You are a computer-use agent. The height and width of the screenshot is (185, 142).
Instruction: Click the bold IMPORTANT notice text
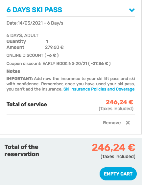pos(20,79)
